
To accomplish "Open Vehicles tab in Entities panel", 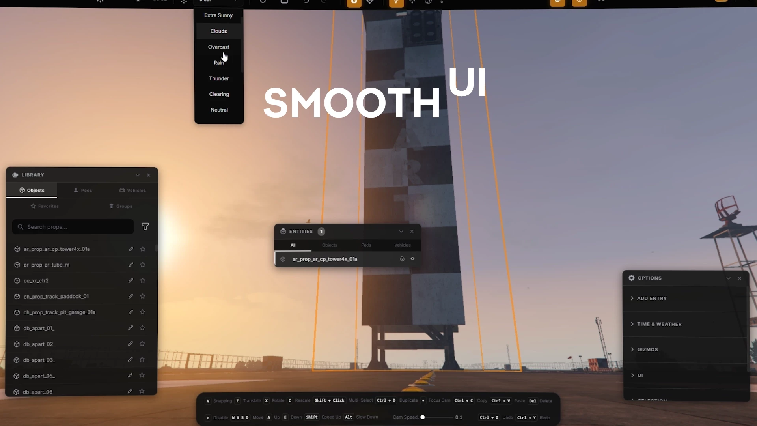I will (403, 245).
